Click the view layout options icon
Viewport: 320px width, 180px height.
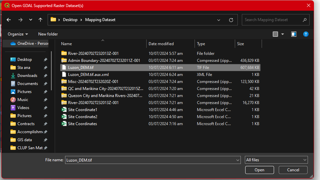click(x=276, y=34)
